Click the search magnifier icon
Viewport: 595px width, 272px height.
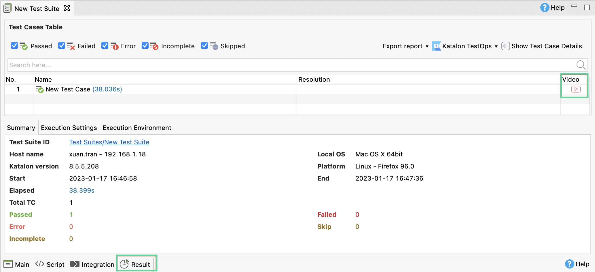coord(581,65)
